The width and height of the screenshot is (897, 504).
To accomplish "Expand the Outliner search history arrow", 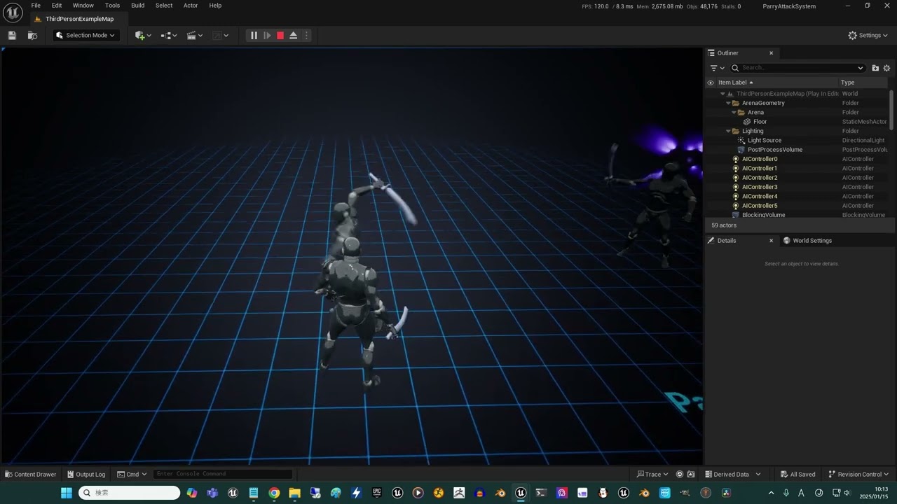I will [x=861, y=68].
